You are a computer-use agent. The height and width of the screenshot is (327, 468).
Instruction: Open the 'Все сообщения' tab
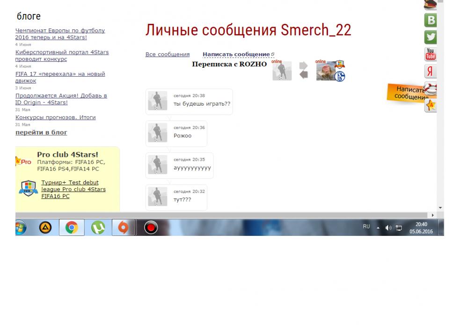pos(168,55)
